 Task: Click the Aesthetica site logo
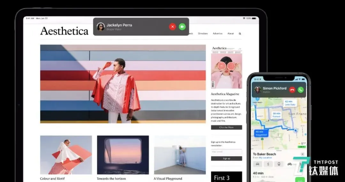[x=64, y=31]
